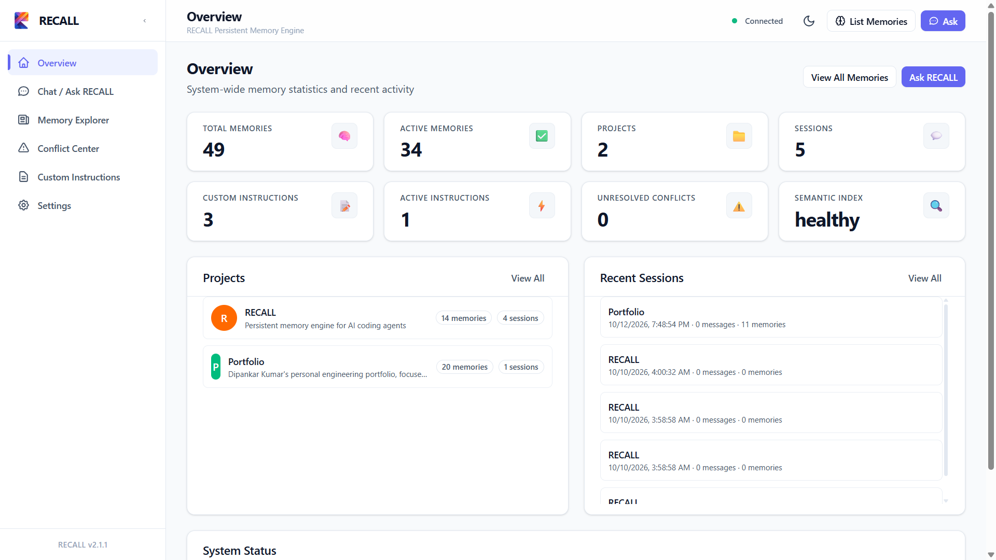
Task: Click View All in Recent Sessions
Action: (924, 278)
